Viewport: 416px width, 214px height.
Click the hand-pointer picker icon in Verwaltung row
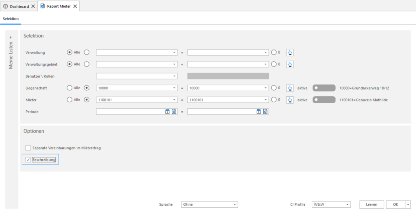pos(289,52)
